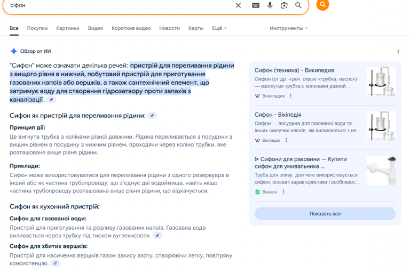This screenshot has height=273, width=410.
Task: Click "Сифон для збитих вершків:" subheading
Action: click(49, 246)
